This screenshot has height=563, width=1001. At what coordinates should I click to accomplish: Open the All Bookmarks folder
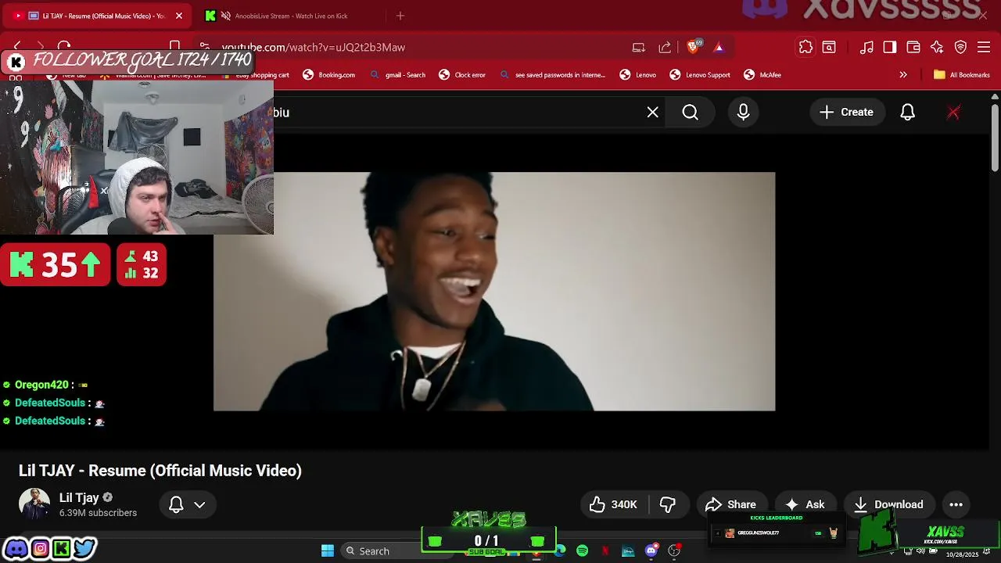coord(962,75)
